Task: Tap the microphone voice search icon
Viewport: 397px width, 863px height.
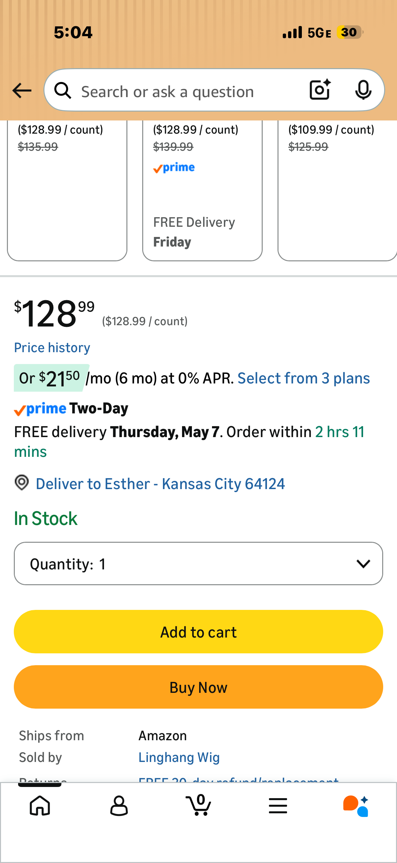Action: [x=363, y=90]
